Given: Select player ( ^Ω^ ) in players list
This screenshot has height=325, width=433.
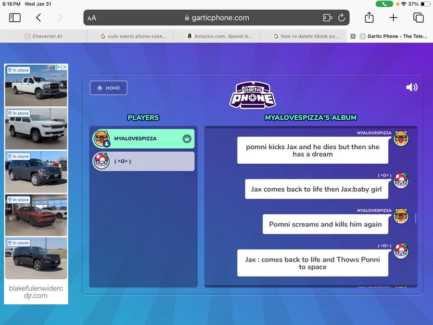Looking at the screenshot, I should [x=143, y=161].
